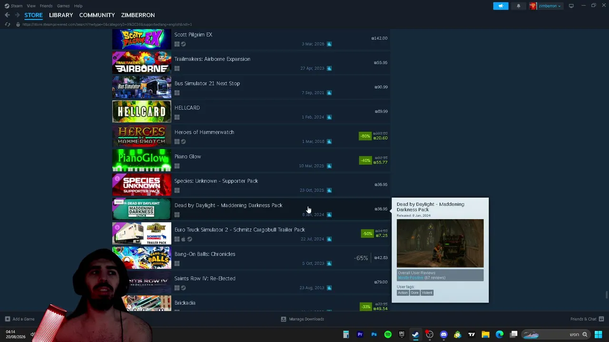Open the Bang-On Balls: Chronicles title
The height and width of the screenshot is (342, 609).
point(205,254)
